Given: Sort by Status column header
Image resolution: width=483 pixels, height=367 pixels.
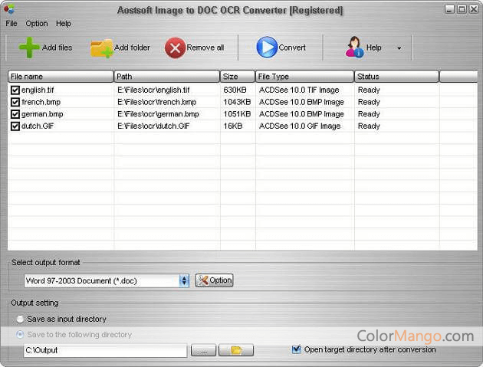Looking at the screenshot, I should coord(396,77).
